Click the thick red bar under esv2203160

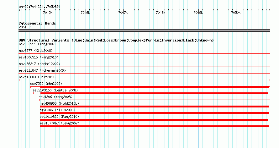[x=154, y=93]
